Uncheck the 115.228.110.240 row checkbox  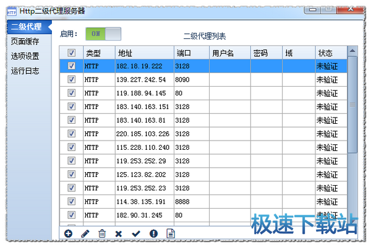pyautogui.click(x=72, y=147)
